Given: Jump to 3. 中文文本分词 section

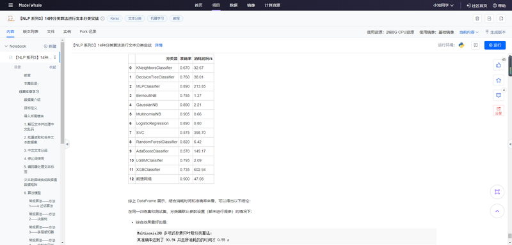Looking at the screenshot, I should [x=36, y=151].
